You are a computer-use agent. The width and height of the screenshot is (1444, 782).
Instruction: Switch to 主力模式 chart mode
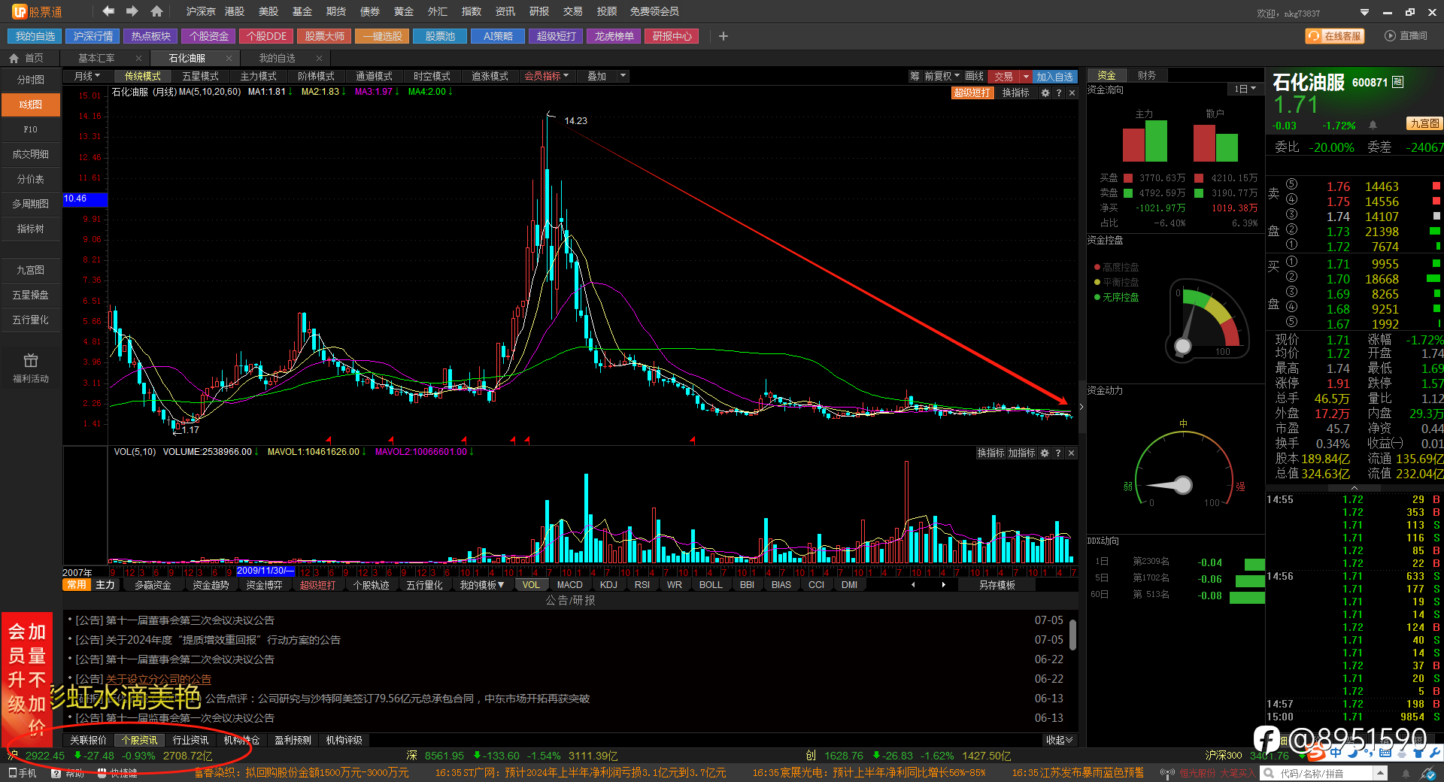click(x=258, y=76)
